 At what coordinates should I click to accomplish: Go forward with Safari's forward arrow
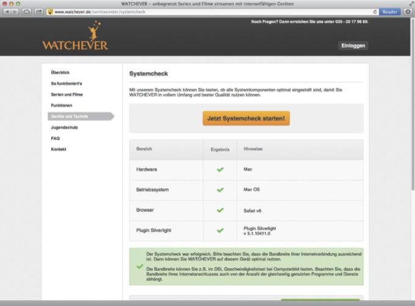click(15, 12)
